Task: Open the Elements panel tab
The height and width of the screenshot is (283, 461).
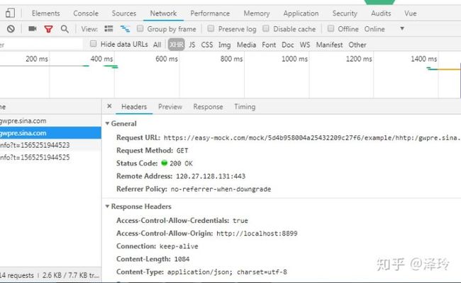Action: click(46, 13)
